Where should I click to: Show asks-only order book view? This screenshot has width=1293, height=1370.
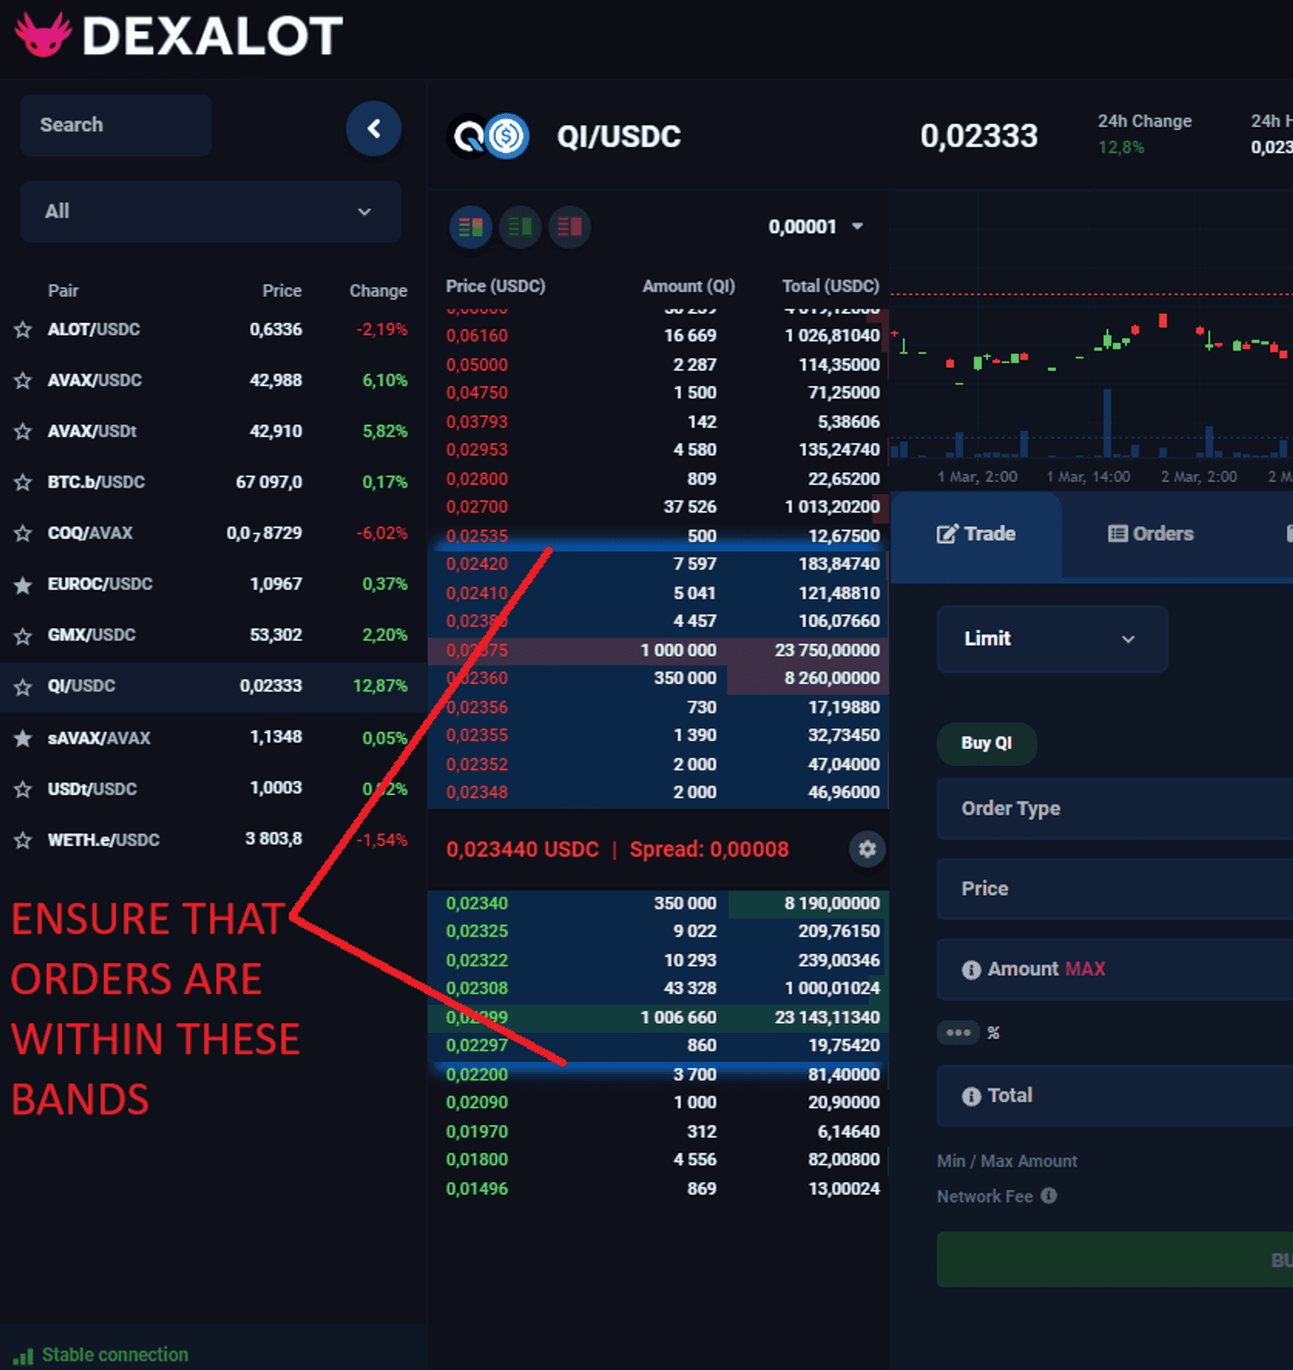(x=570, y=227)
